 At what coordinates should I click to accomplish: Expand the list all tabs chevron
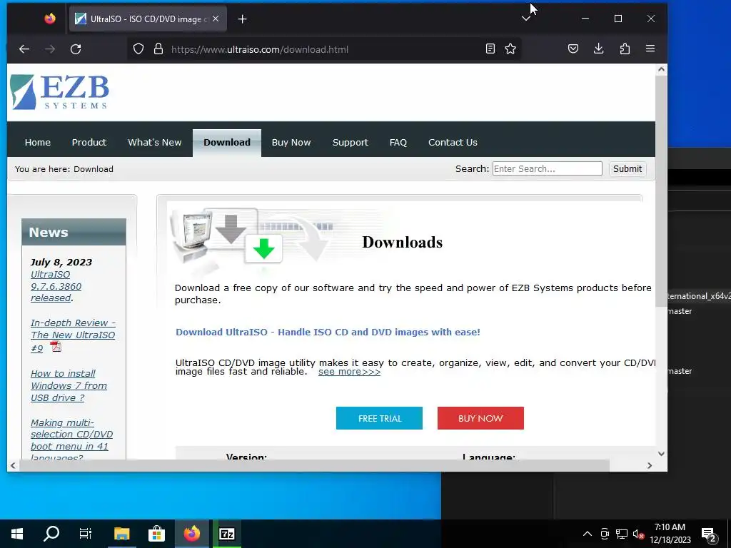(x=526, y=19)
